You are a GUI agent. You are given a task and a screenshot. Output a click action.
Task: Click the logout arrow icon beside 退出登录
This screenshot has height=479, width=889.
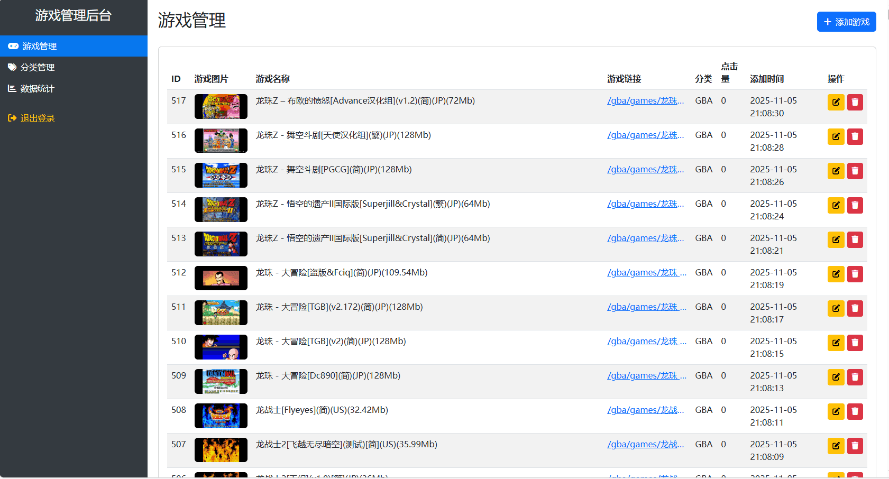pyautogui.click(x=12, y=118)
